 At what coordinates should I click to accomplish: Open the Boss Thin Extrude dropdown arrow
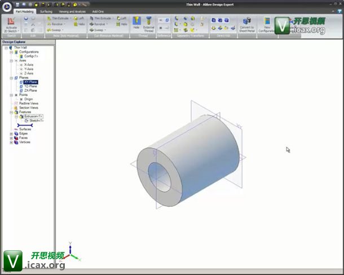point(70,18)
